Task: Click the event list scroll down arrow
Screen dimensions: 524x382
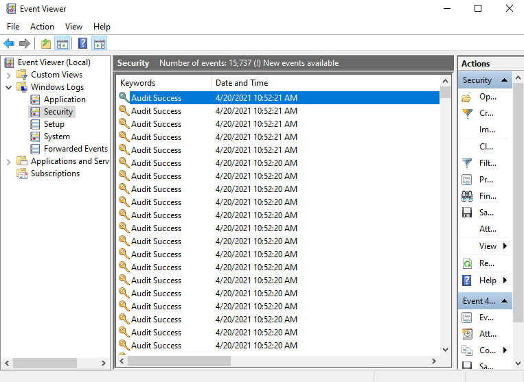Action: click(445, 350)
